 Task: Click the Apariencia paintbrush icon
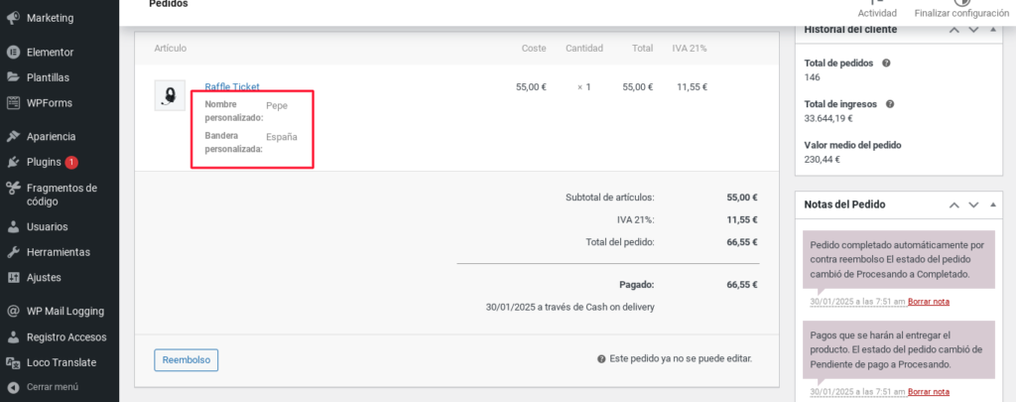13,137
